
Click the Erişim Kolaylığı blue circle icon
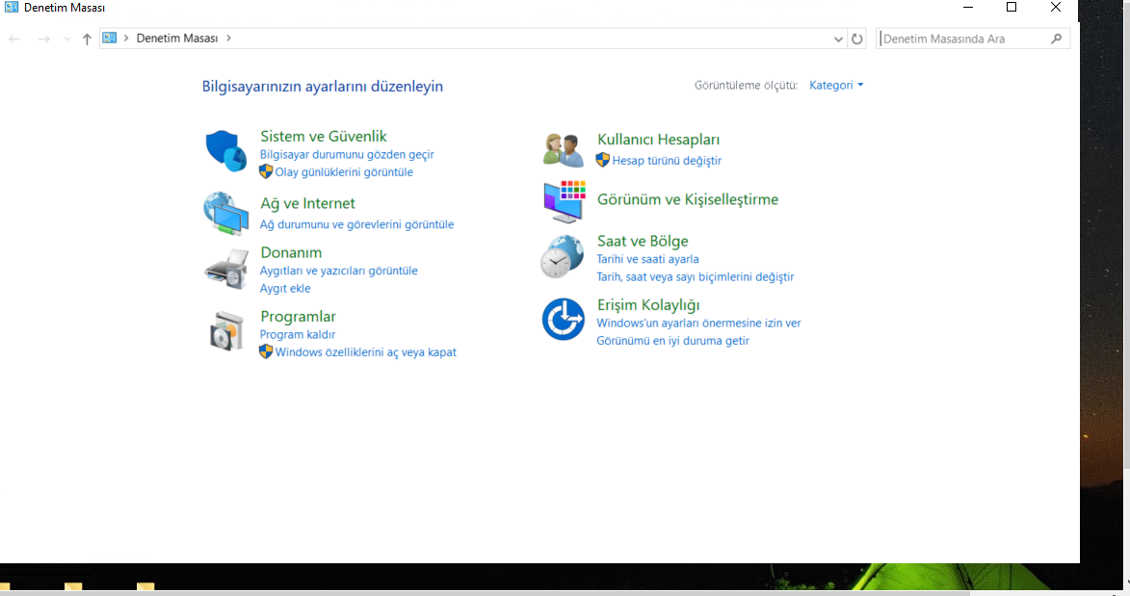tap(564, 320)
